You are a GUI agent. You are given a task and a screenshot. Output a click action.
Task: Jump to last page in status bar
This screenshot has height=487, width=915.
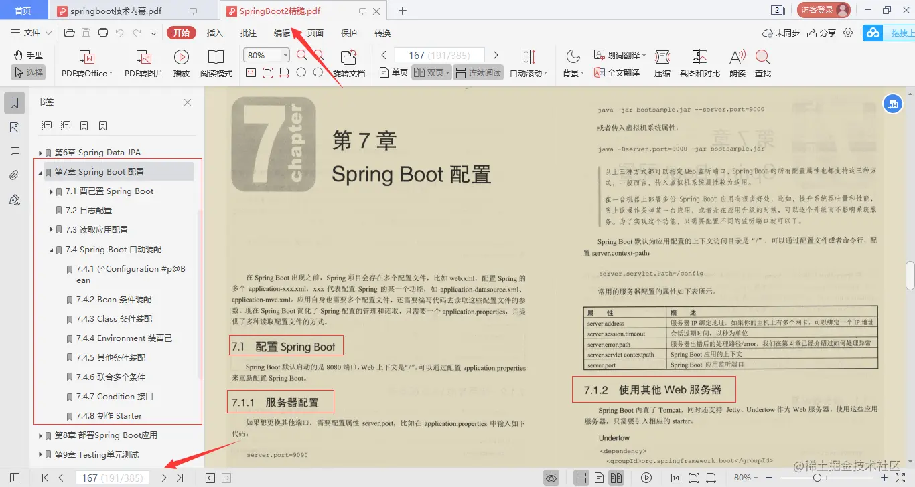click(180, 478)
